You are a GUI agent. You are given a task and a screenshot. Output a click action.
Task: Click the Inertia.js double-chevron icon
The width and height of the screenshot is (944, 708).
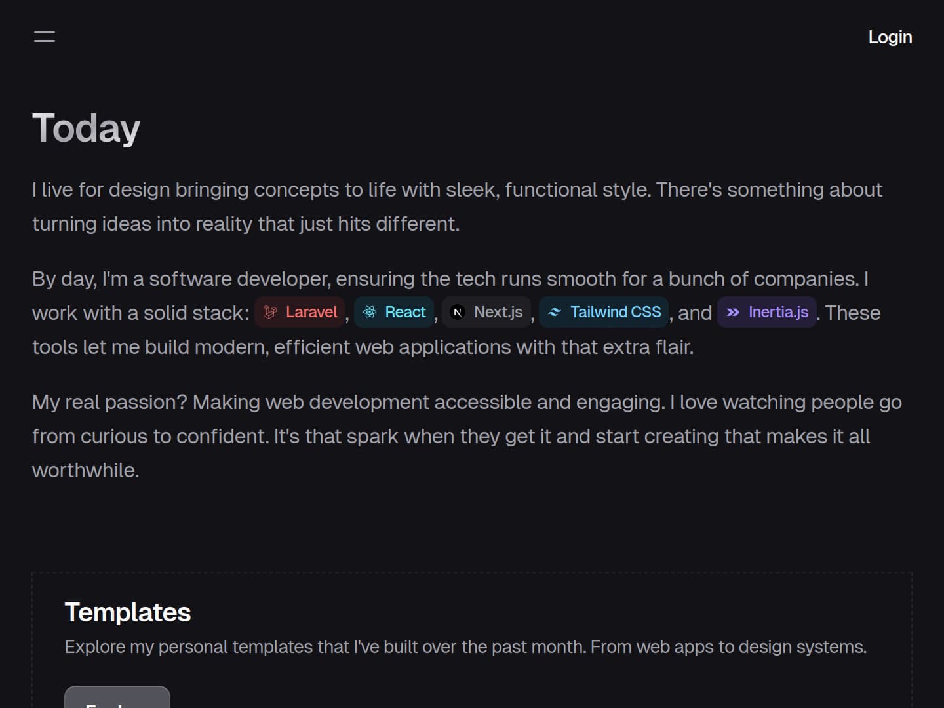(733, 313)
